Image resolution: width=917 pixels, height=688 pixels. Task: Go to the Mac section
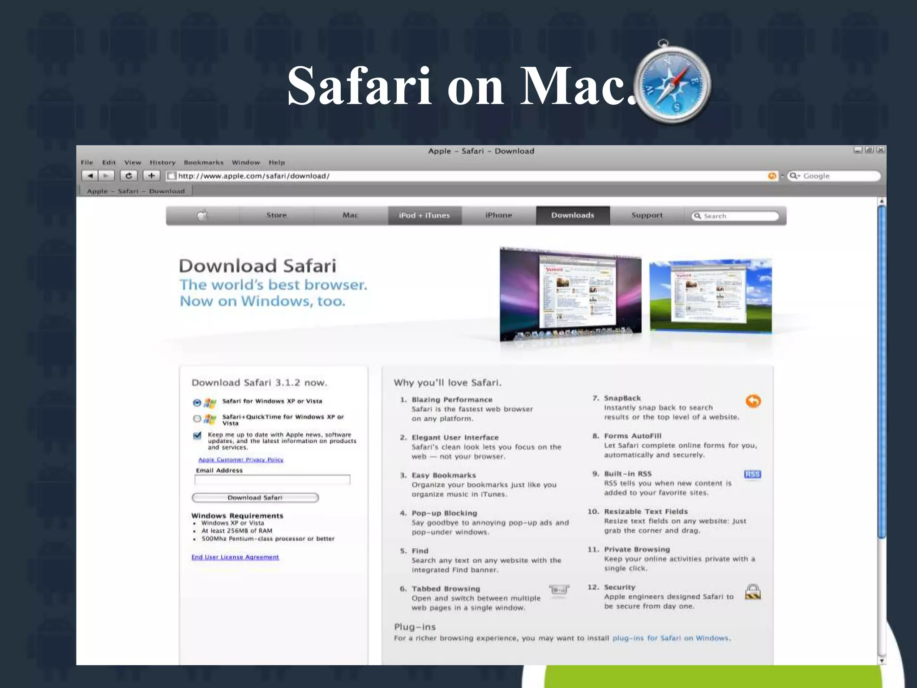[351, 215]
